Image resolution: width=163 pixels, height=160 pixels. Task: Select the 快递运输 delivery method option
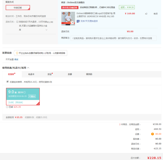[x=18, y=8]
